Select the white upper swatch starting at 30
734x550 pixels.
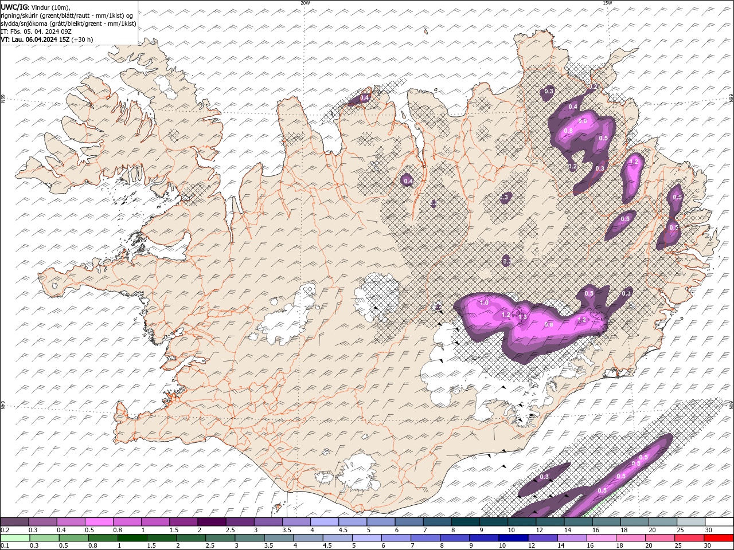point(719,522)
